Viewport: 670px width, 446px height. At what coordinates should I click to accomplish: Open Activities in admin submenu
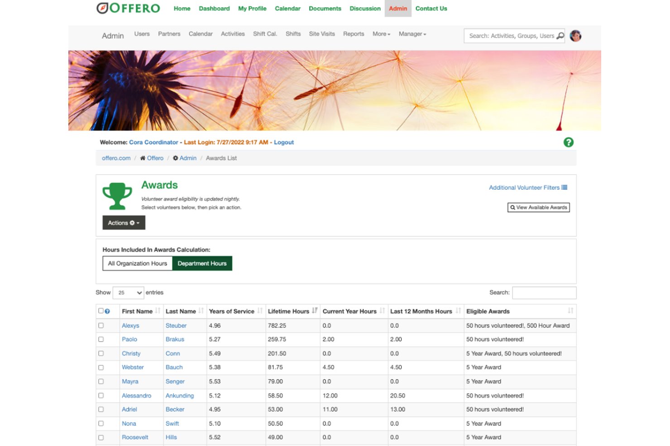(x=233, y=34)
